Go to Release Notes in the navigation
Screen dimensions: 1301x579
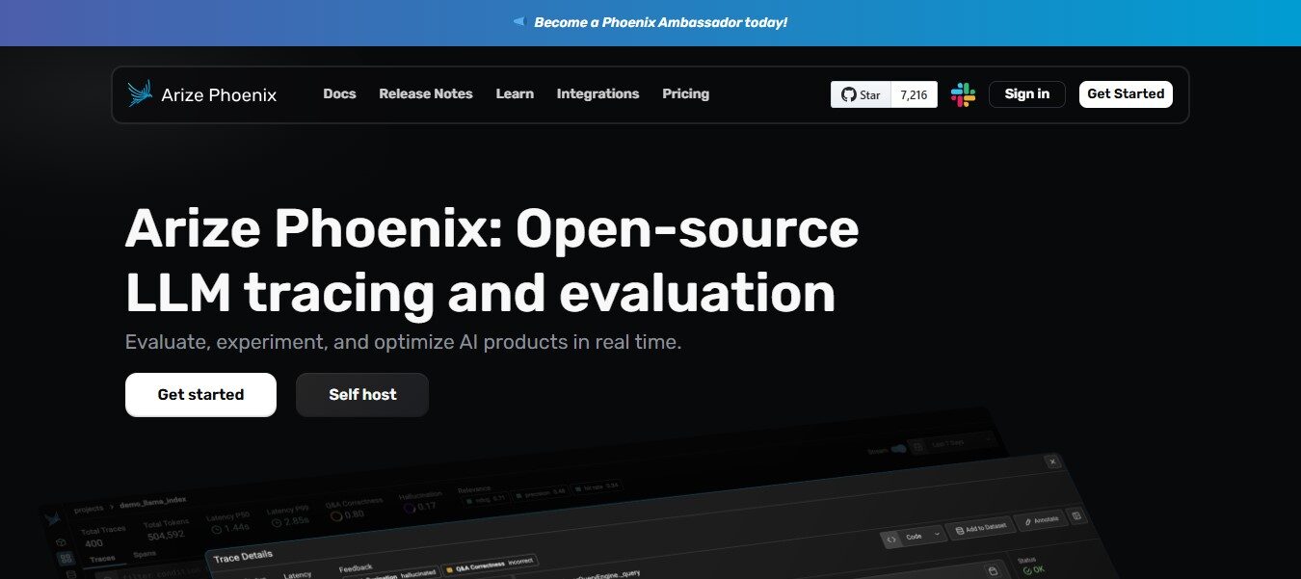click(x=426, y=94)
